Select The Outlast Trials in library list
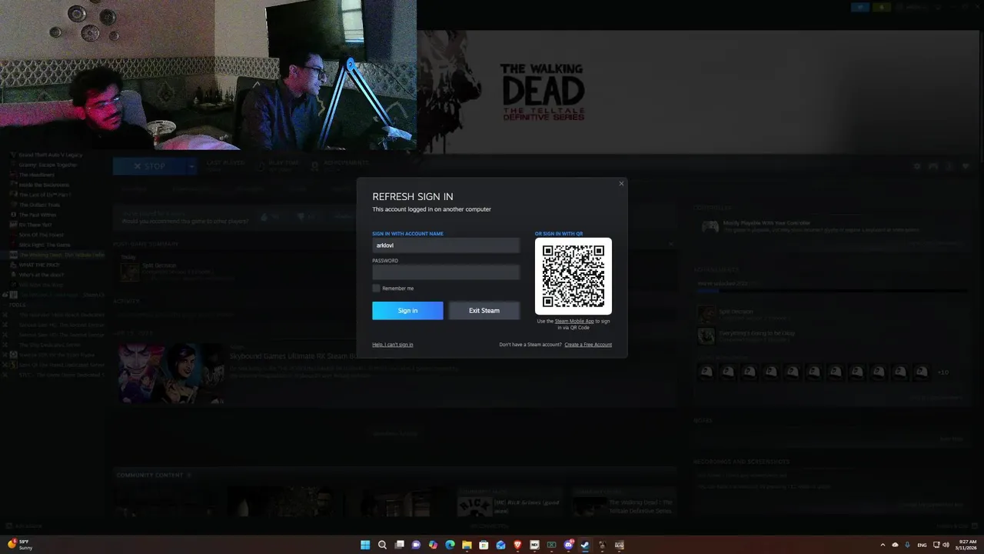 tap(39, 205)
